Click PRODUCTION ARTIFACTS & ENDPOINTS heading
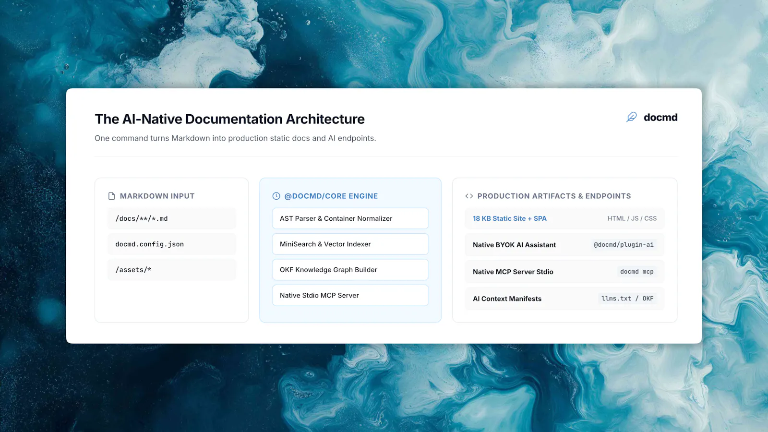This screenshot has height=432, width=768. coord(554,196)
